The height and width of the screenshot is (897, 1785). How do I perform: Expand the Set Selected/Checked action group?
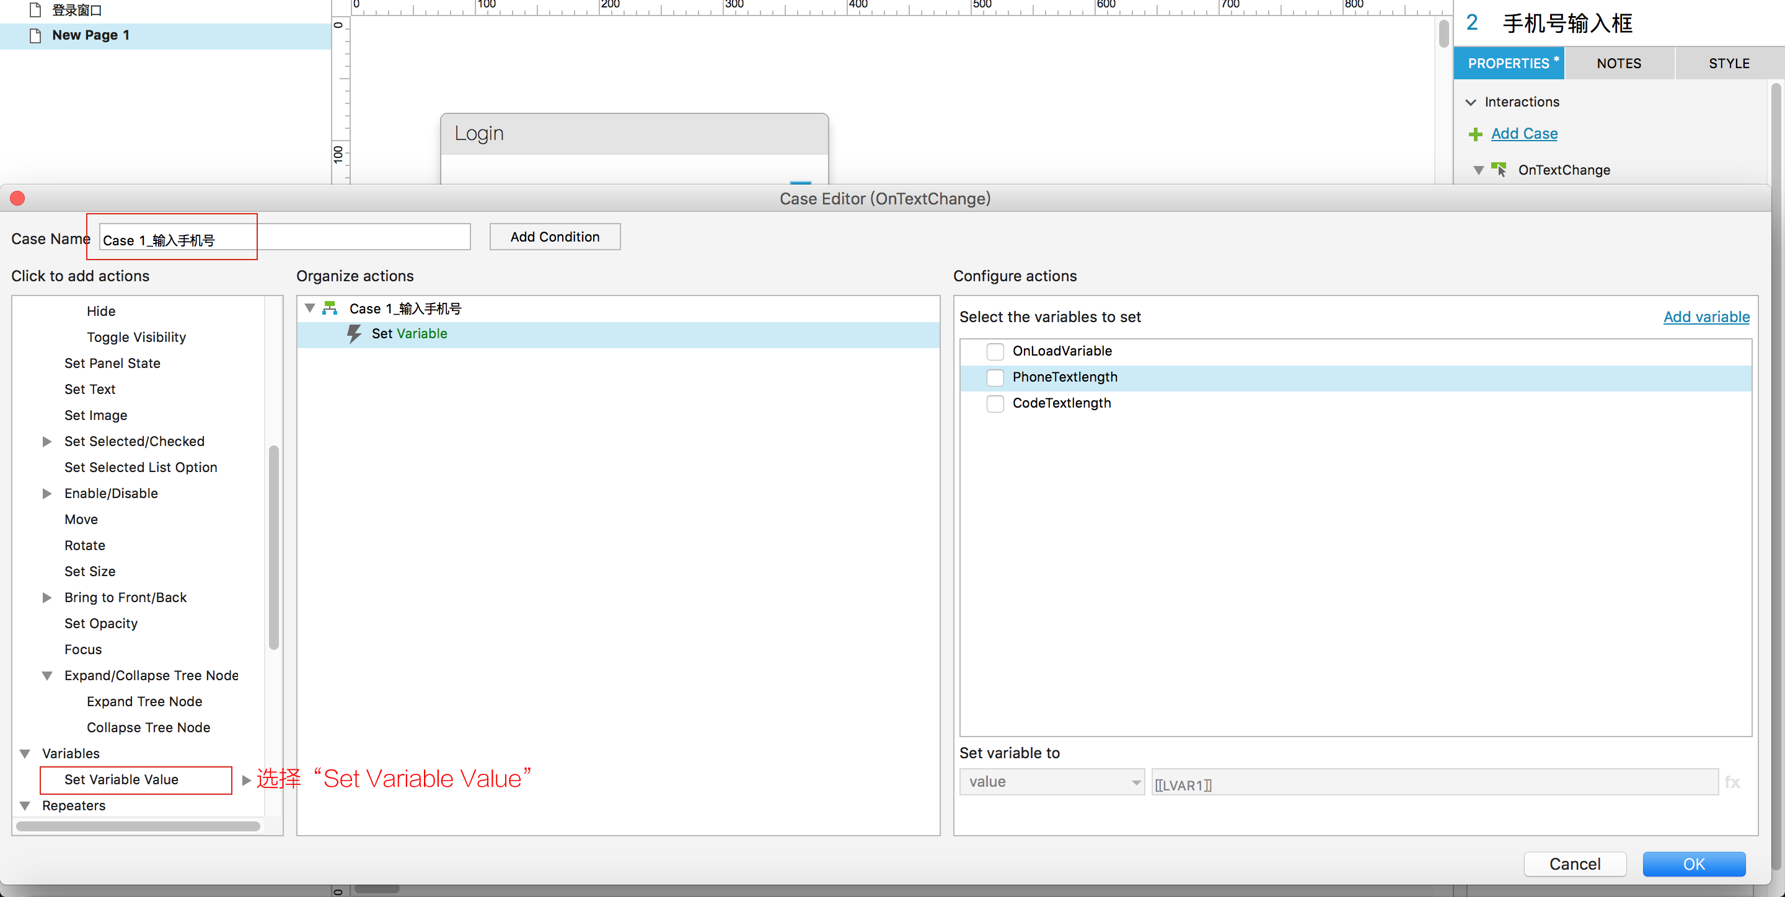pyautogui.click(x=47, y=442)
